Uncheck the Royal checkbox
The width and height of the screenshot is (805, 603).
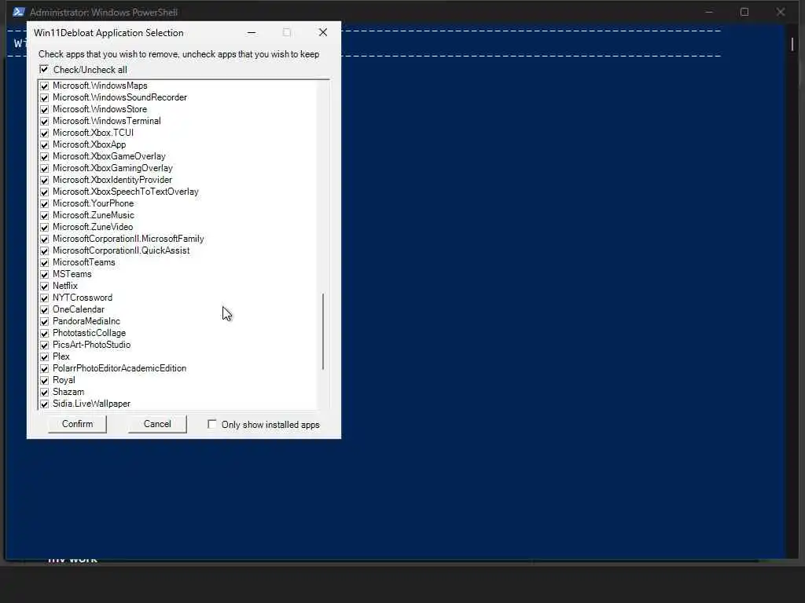tap(45, 381)
